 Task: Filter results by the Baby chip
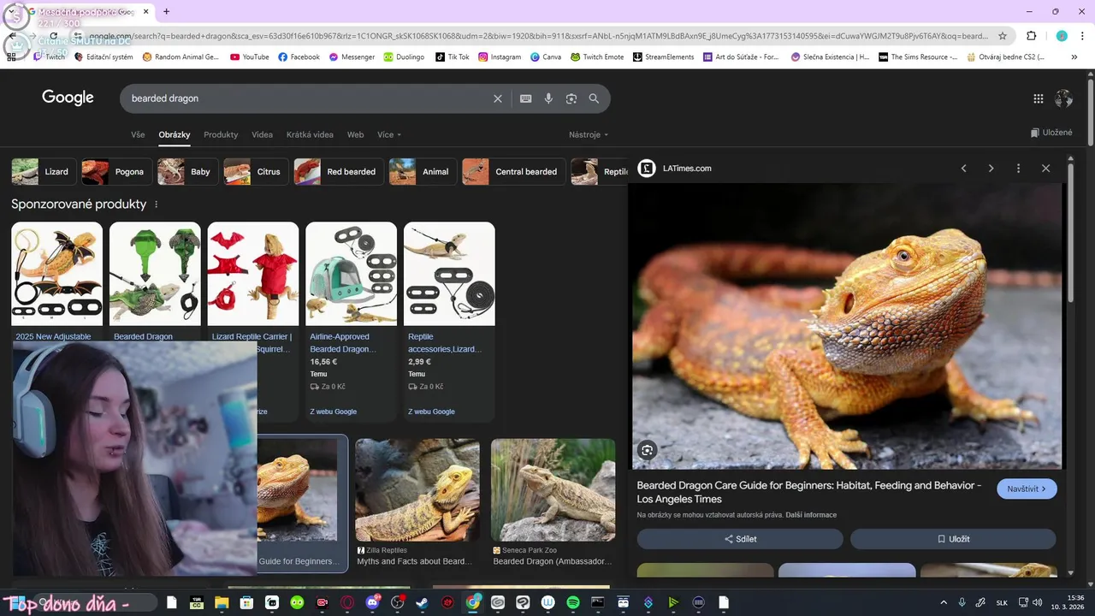coord(188,172)
